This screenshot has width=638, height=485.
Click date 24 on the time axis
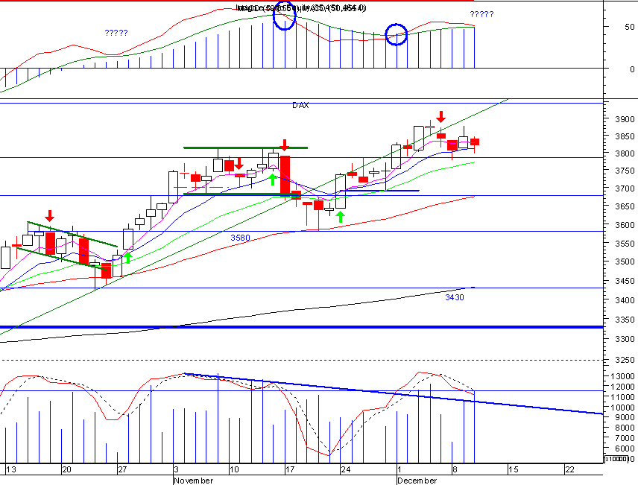click(345, 469)
